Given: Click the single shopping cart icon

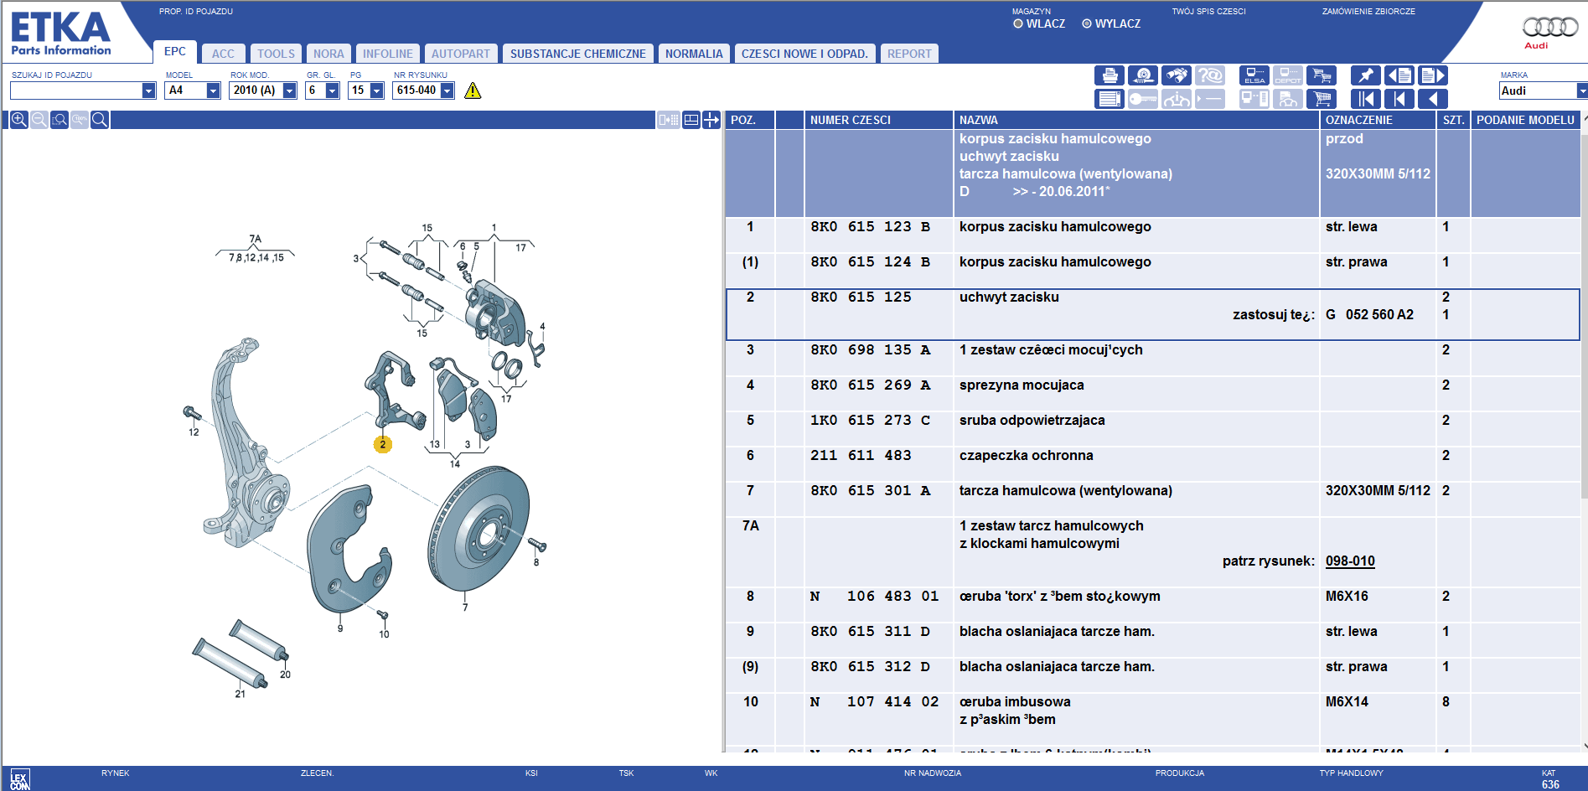Looking at the screenshot, I should pyautogui.click(x=1322, y=99).
